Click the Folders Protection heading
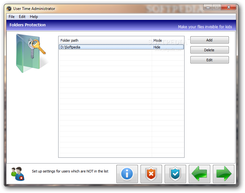Screen dimensions: 245x193 tap(28, 25)
